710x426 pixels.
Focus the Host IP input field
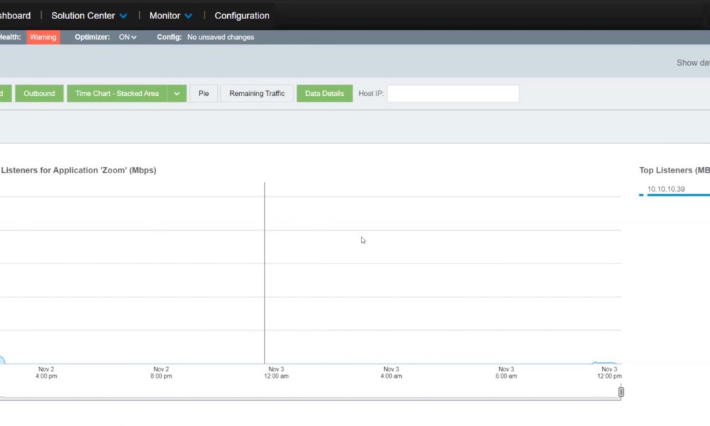tap(453, 94)
